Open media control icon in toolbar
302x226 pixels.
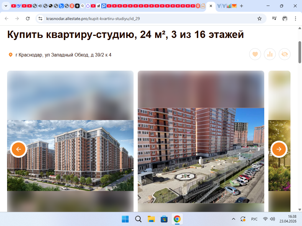274,19
